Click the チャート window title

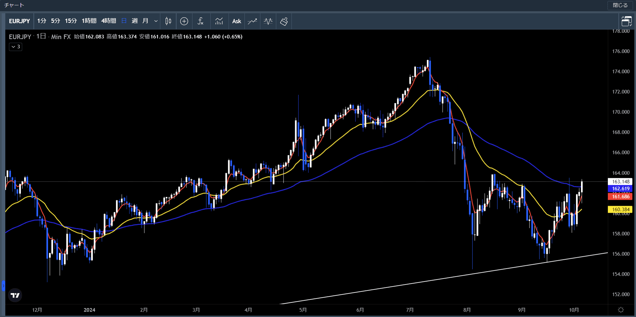pos(14,5)
